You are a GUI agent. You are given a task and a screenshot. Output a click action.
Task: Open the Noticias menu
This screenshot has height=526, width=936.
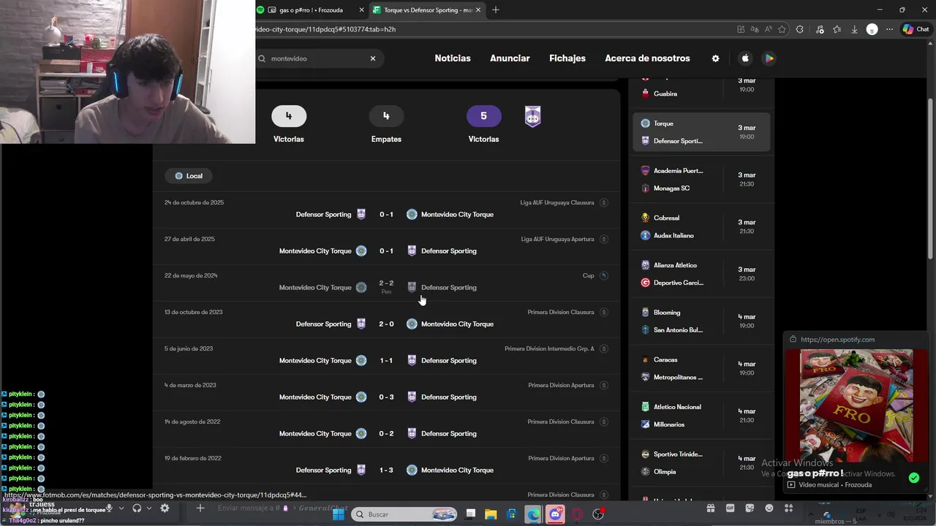(x=453, y=58)
